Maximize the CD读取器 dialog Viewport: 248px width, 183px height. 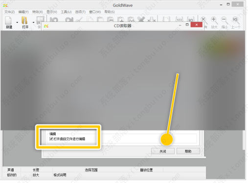pos(187,25)
